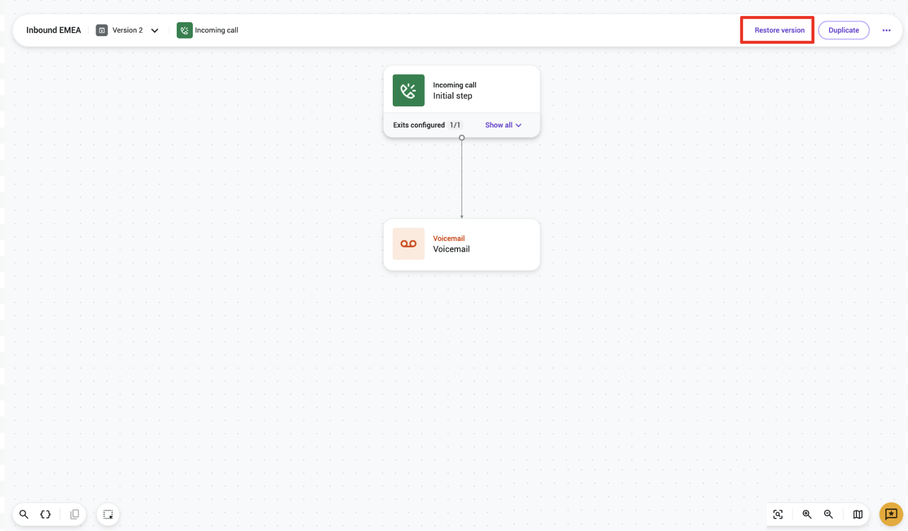Click the green Incoming call header icon
The height and width of the screenshot is (531, 908).
click(184, 30)
